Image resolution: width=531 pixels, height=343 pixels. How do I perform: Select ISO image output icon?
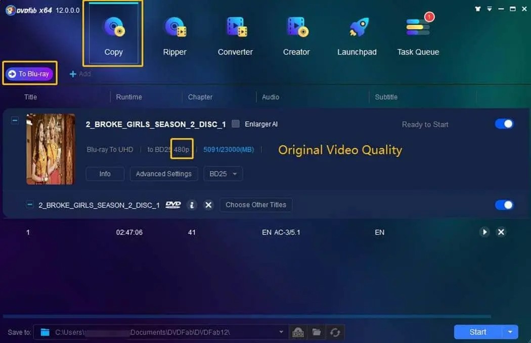pos(298,332)
